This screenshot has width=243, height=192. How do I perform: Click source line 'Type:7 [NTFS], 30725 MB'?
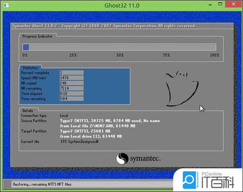click(x=110, y=121)
